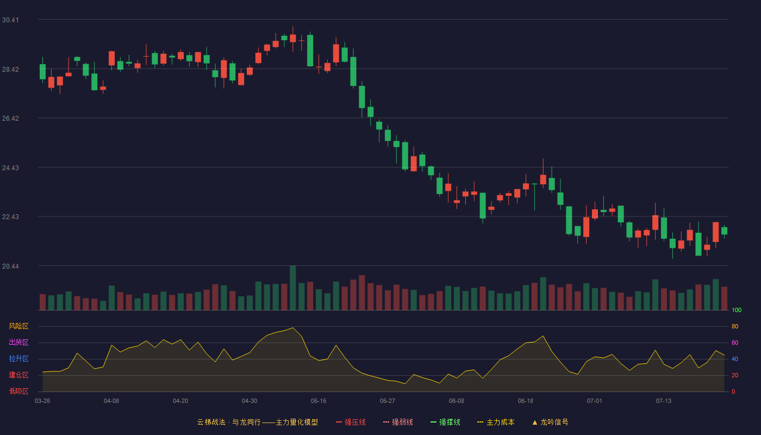This screenshot has height=435, width=761.
Task: Click the 07-13 date axis label
Action: tap(664, 401)
